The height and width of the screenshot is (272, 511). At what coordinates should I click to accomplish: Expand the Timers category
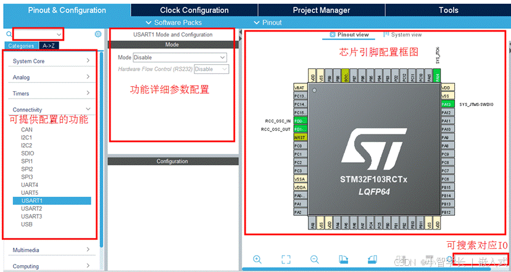(x=51, y=94)
